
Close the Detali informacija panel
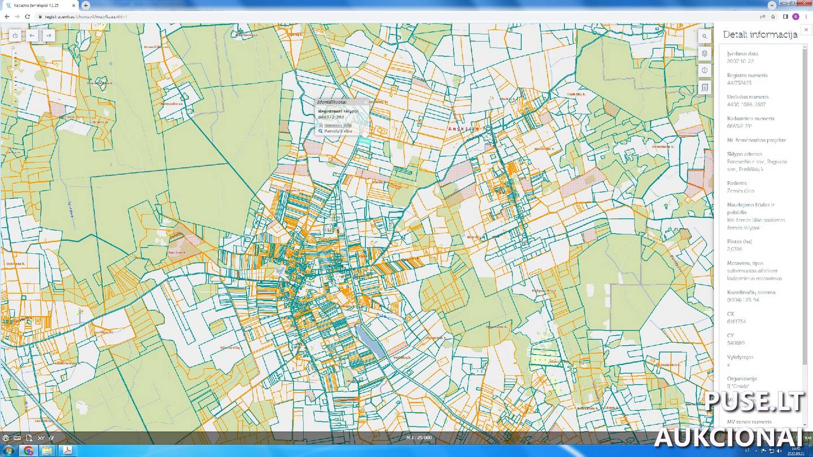pos(806,29)
